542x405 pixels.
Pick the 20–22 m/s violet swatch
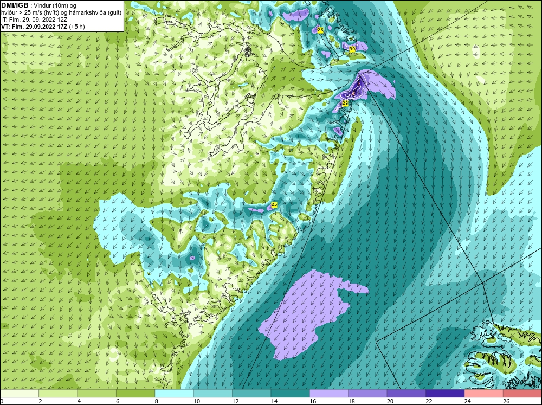pos(406,394)
